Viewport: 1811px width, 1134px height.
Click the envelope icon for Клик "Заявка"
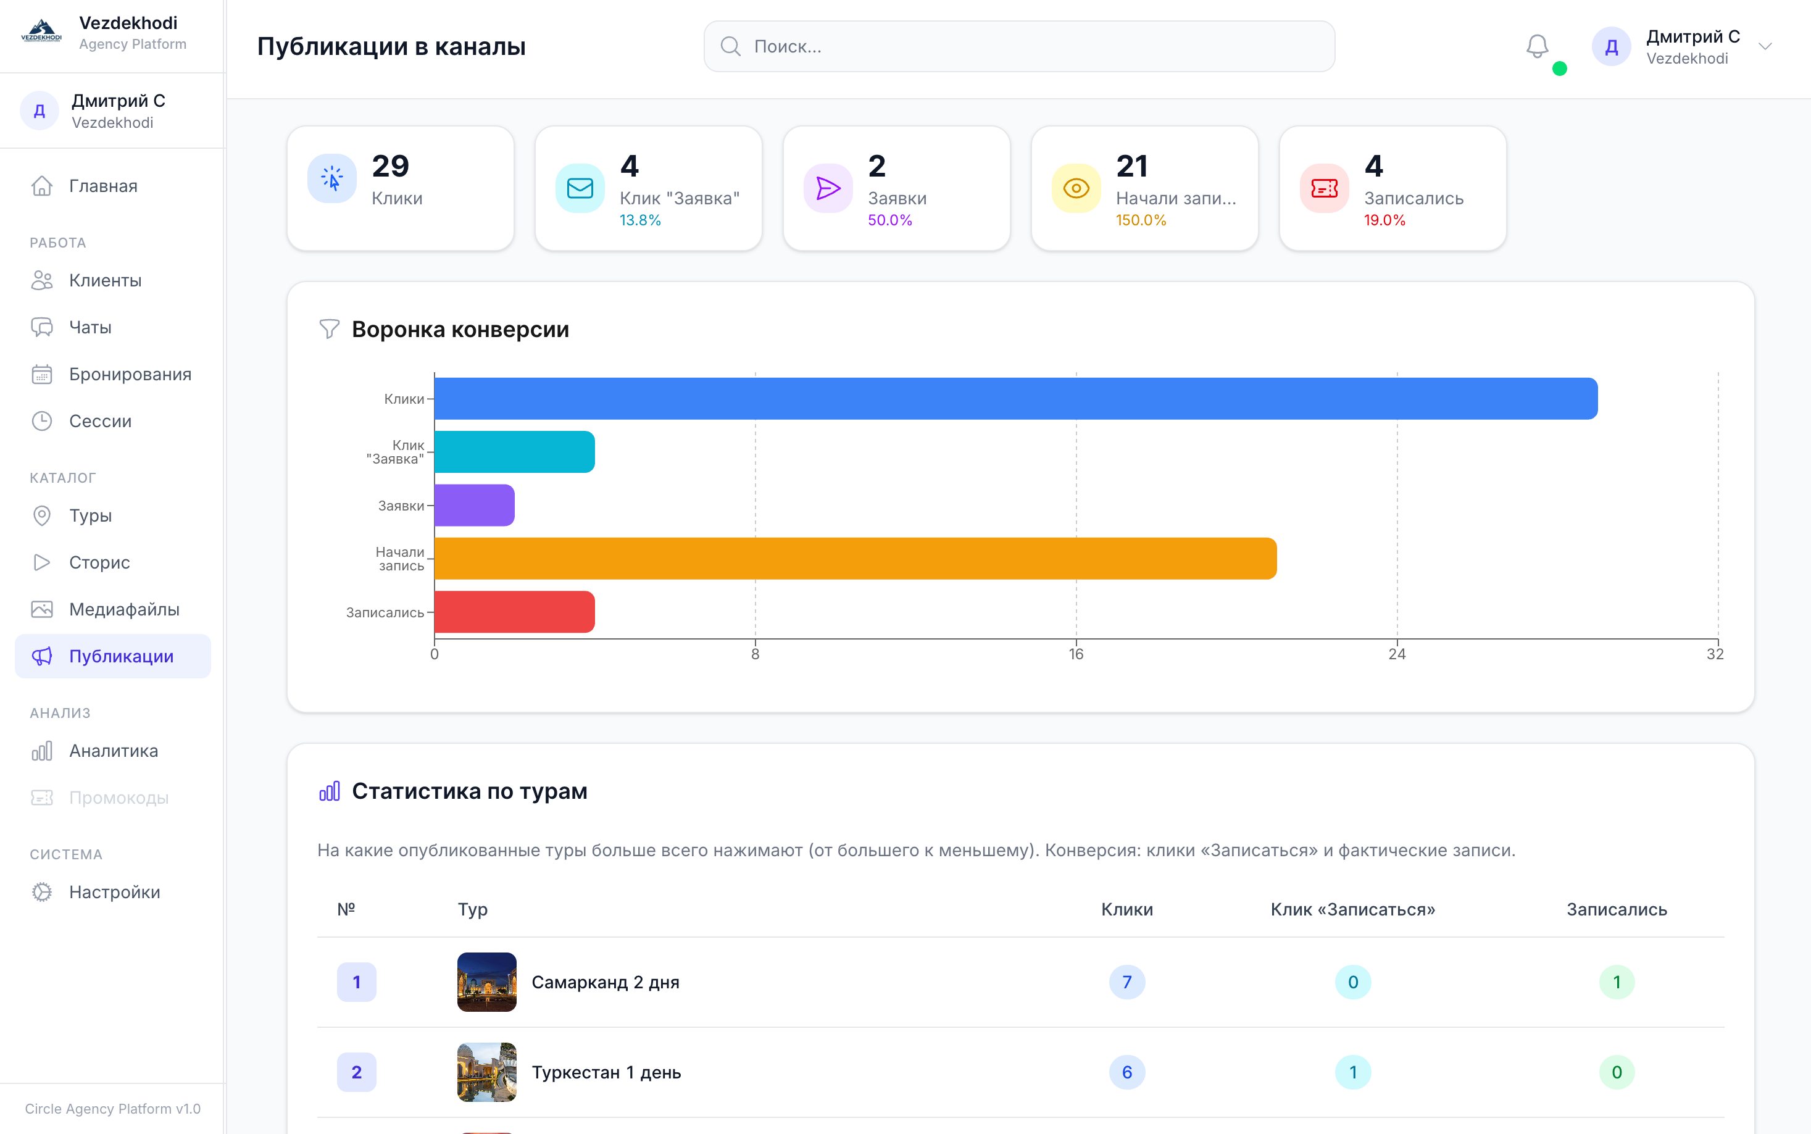pos(580,188)
